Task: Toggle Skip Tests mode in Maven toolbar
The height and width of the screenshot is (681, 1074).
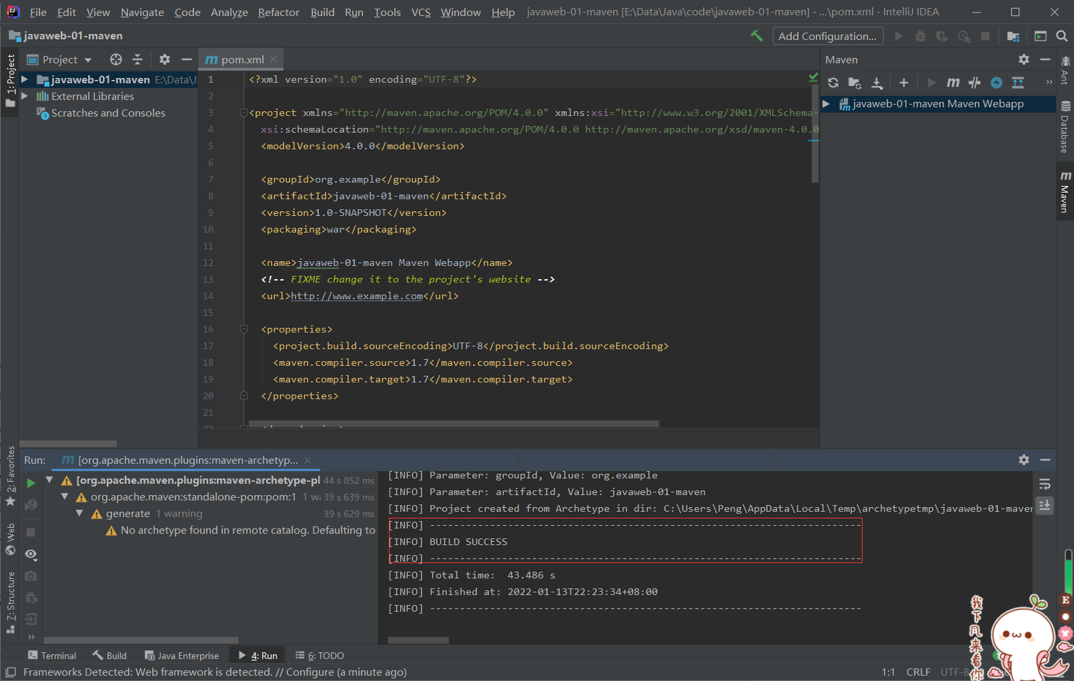Action: pos(997,83)
